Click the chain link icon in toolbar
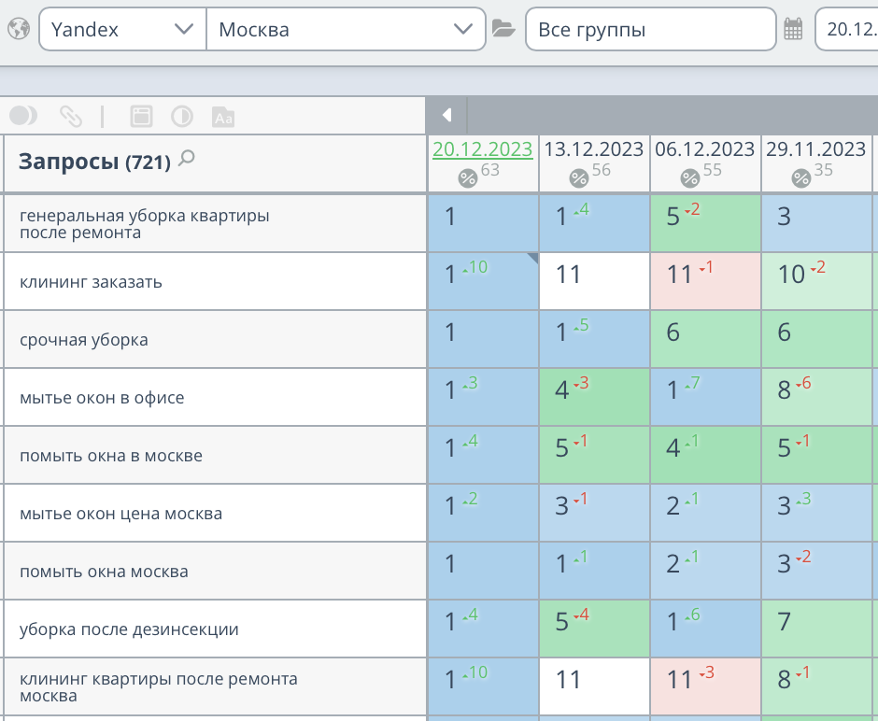The image size is (878, 721). coord(71,116)
